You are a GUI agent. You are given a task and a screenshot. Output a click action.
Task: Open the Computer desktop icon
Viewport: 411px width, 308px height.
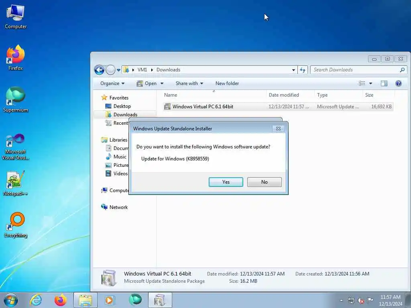(x=16, y=16)
